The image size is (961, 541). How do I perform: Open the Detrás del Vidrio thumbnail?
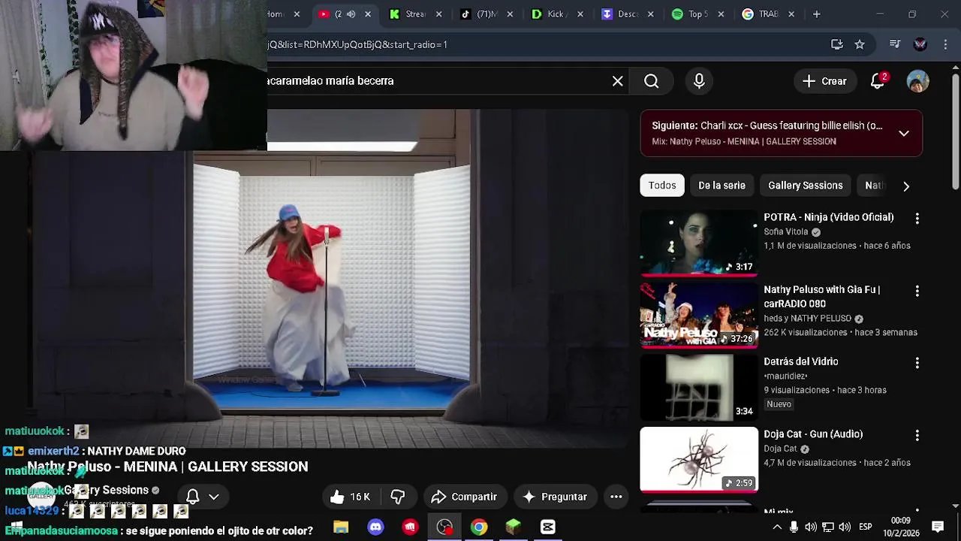pos(699,388)
